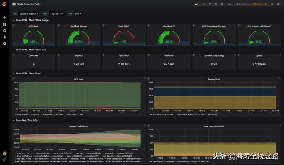Open the Help question mark icon
This screenshot has height=165, width=284.
[x=4, y=160]
